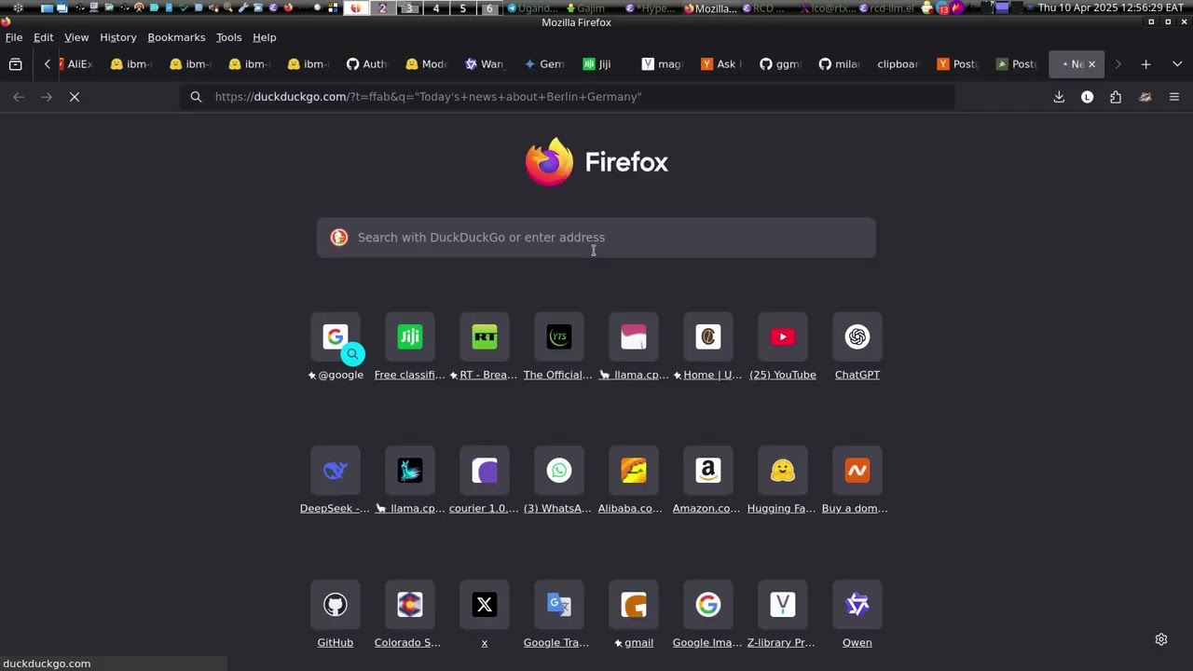Switch to the magi tab
This screenshot has height=671, width=1193.
(662, 64)
